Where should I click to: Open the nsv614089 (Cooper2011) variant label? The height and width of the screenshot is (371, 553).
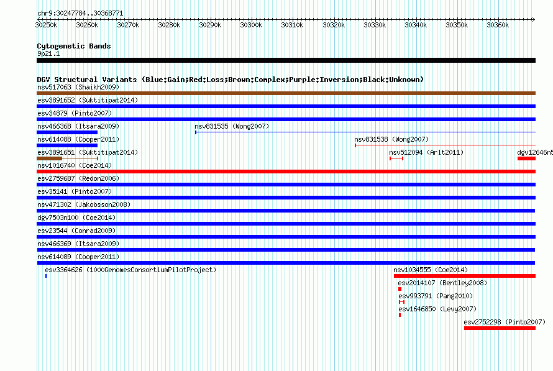78,257
